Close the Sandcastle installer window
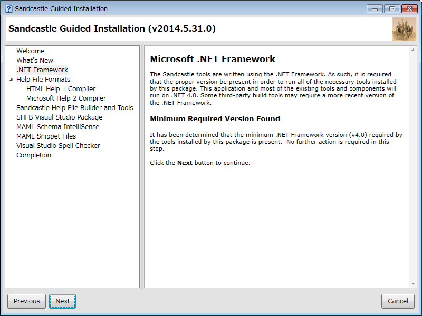The image size is (422, 316). click(x=409, y=9)
